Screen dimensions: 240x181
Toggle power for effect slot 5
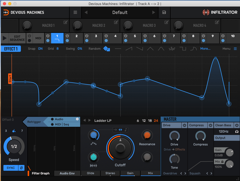[126, 36]
